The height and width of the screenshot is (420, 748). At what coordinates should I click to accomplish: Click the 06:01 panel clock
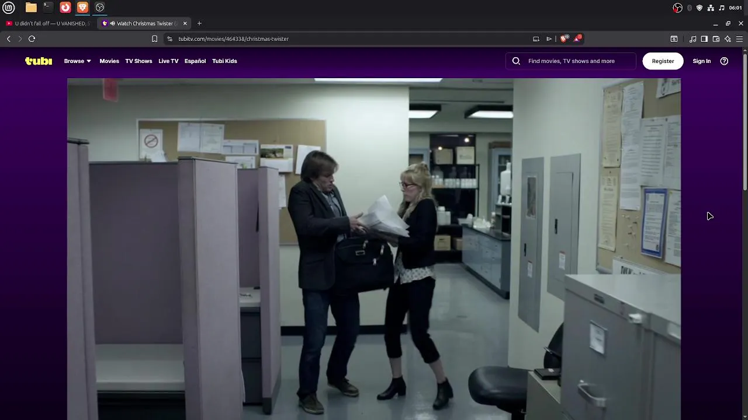(736, 8)
